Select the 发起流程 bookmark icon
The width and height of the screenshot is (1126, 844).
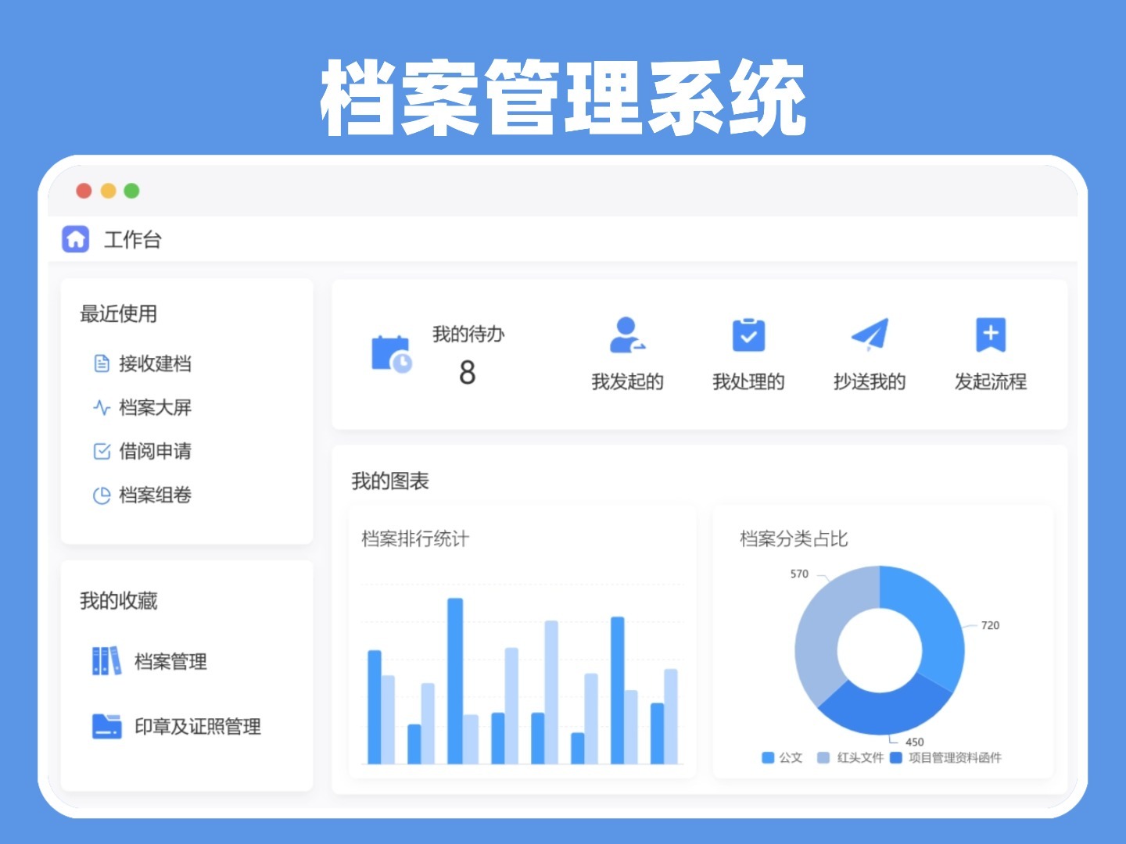(992, 334)
